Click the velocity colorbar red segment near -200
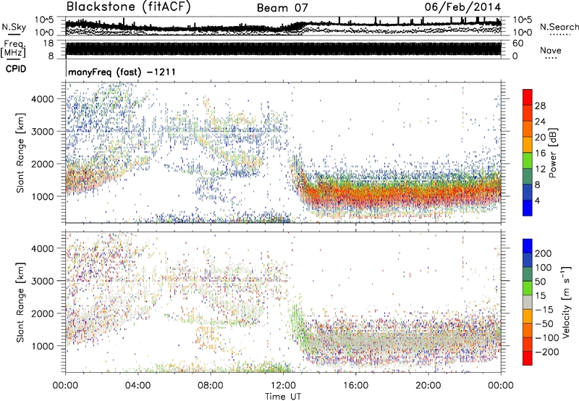This screenshot has width=579, height=401. point(528,358)
